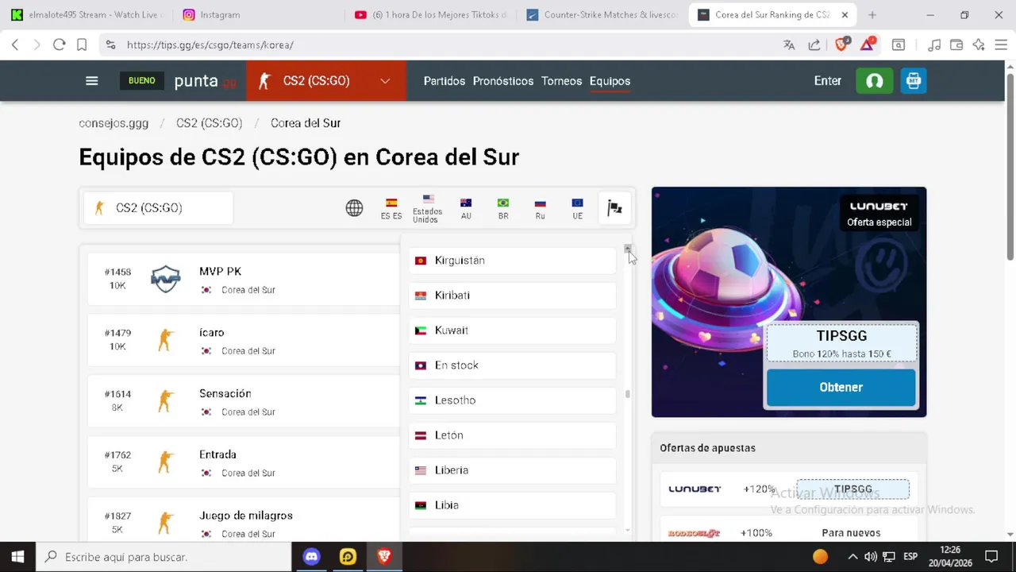Click the page vertical scrollbar
This screenshot has height=572, width=1016.
click(1010, 166)
